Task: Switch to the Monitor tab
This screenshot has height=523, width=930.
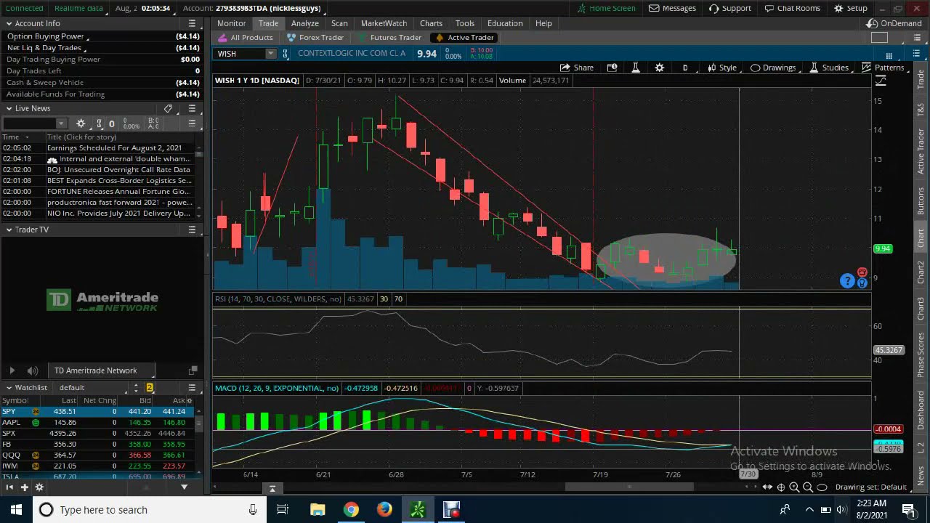Action: coord(232,23)
